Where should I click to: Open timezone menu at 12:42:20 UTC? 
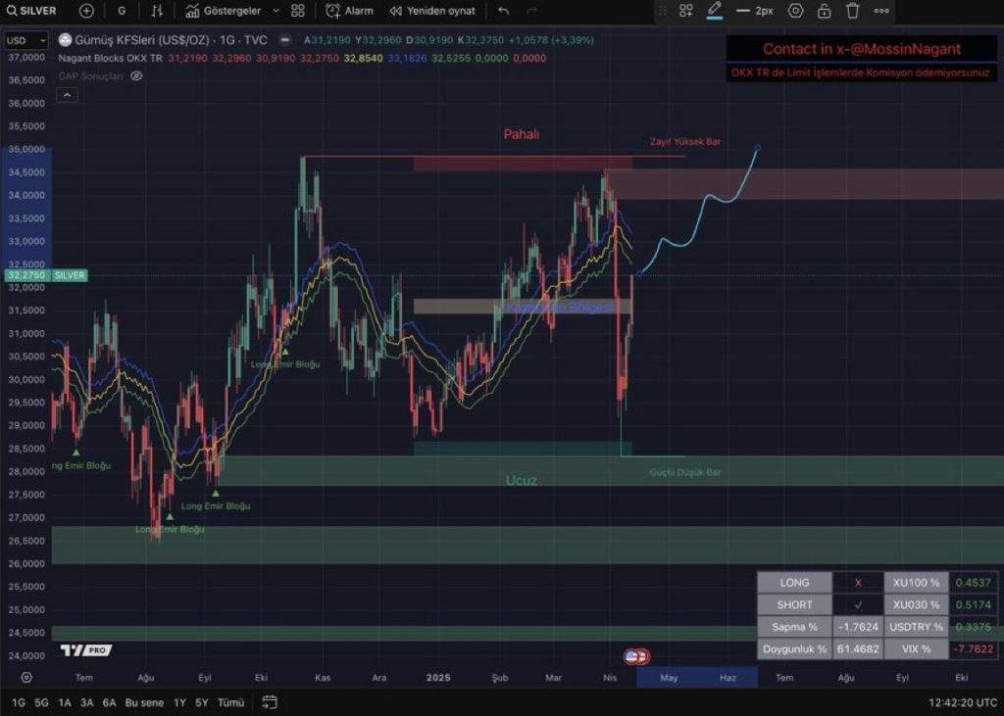(x=963, y=702)
